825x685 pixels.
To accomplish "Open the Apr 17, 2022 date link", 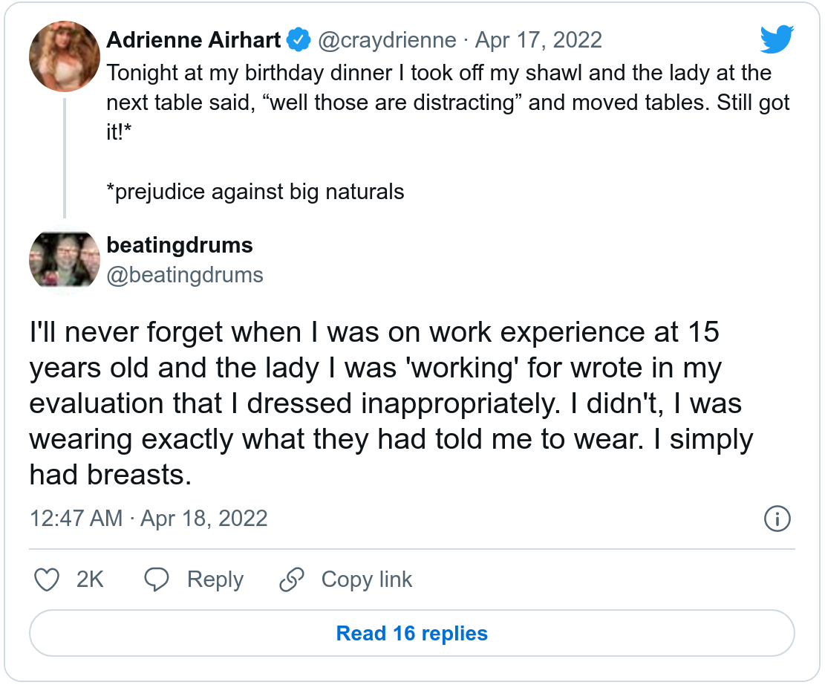I will coord(538,39).
